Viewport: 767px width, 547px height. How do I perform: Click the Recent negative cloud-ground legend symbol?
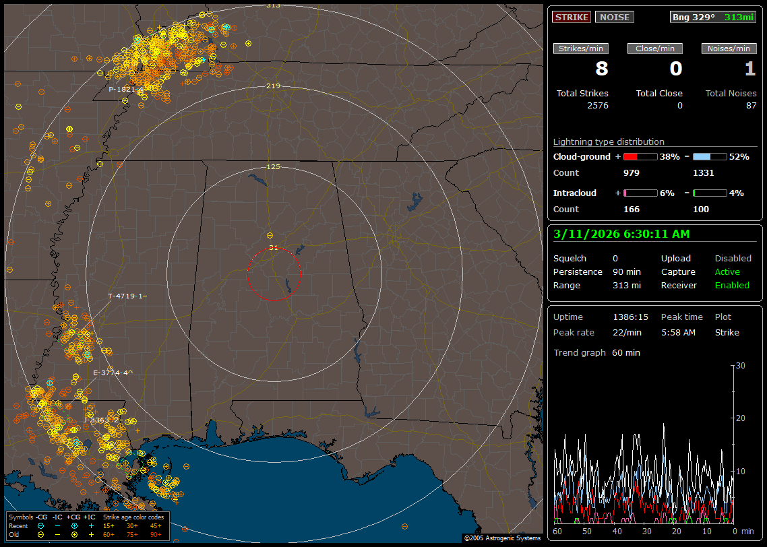(40, 525)
